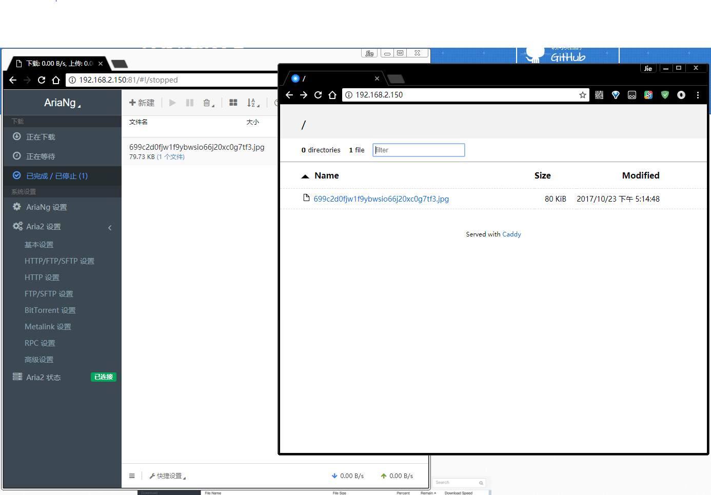Open 正在等待 (waiting) list

62,156
